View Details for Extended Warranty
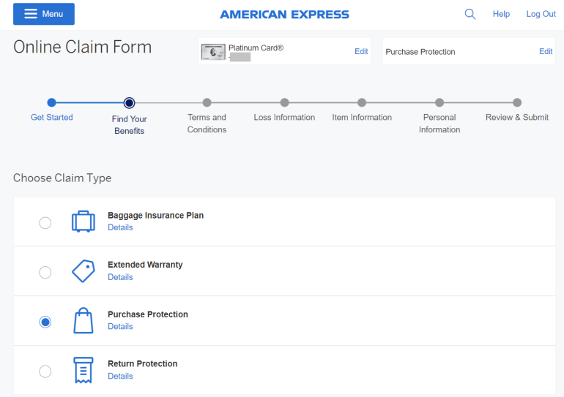Screen dimensions: 564x397 [x=120, y=277]
